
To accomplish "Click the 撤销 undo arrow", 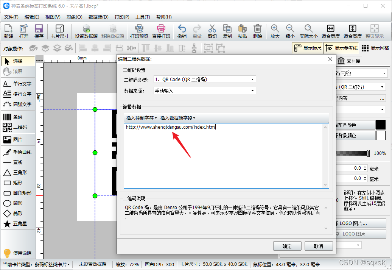I will (x=182, y=31).
